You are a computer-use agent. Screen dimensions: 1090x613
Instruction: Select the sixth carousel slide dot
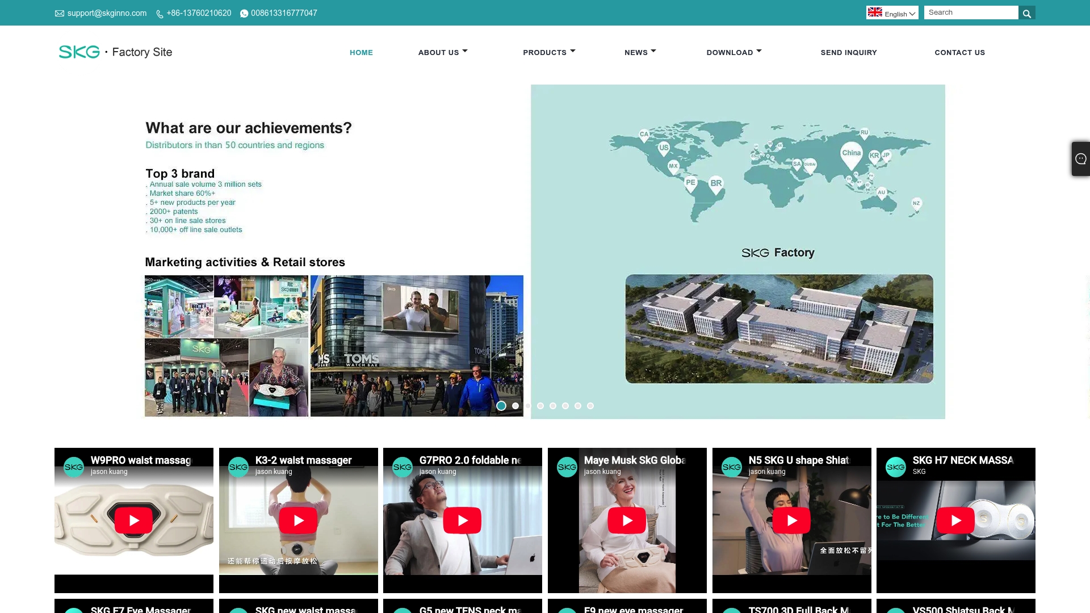[x=565, y=406]
